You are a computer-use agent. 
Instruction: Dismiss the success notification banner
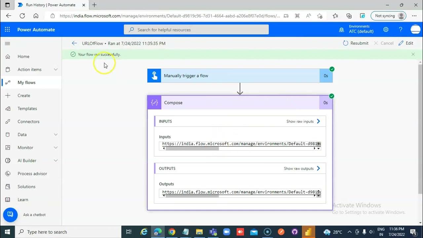[413, 54]
